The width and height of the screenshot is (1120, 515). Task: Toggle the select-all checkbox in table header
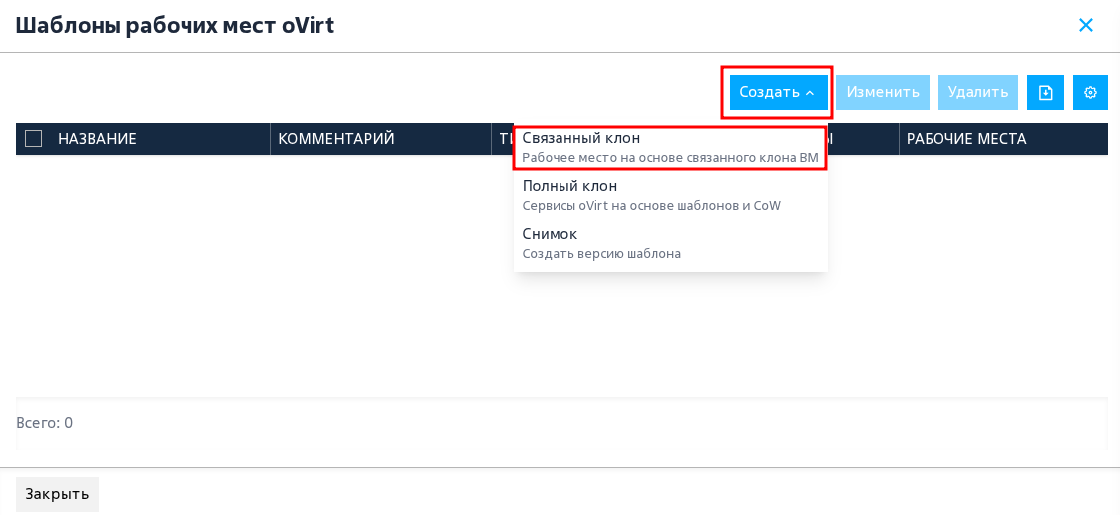34,138
